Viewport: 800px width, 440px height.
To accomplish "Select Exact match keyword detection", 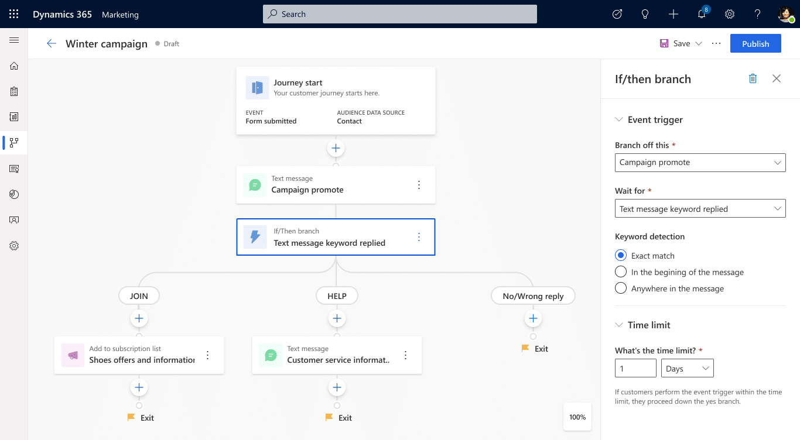I will coord(621,256).
